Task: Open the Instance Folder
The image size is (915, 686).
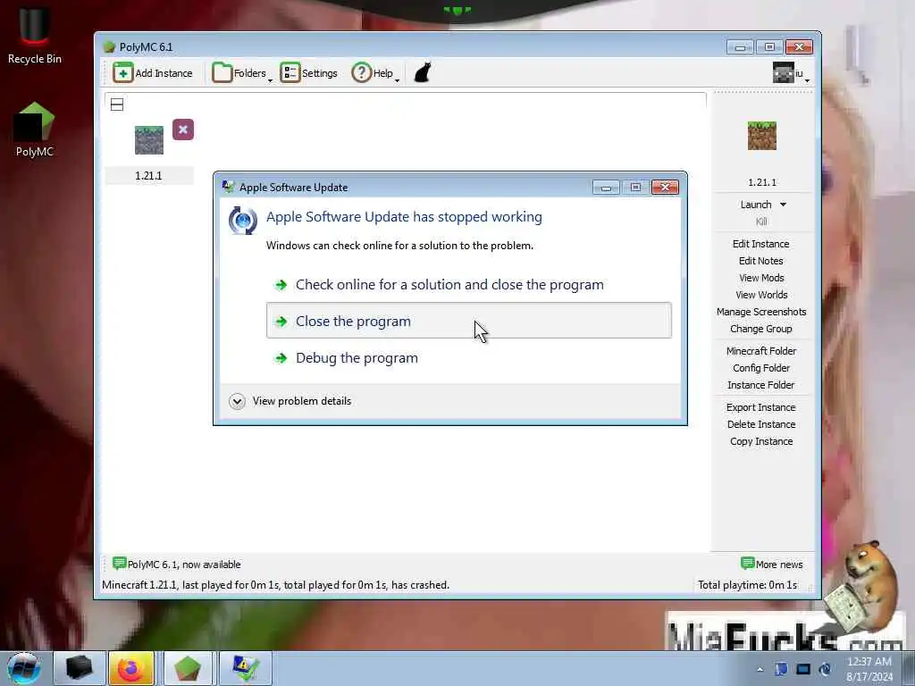Action: pos(761,384)
